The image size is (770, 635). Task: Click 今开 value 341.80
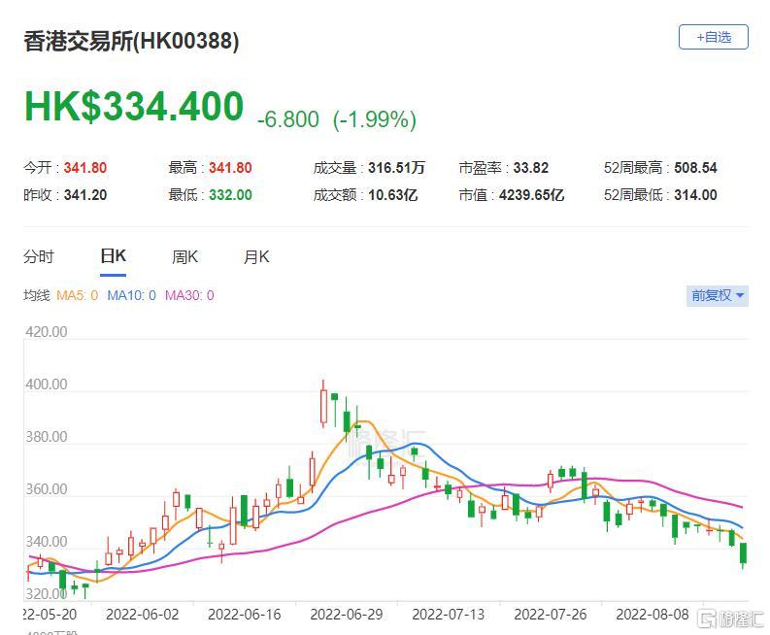84,168
